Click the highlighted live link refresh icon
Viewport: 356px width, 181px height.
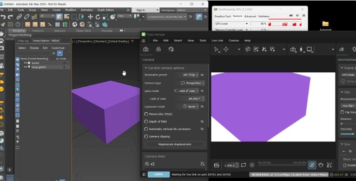(312, 165)
